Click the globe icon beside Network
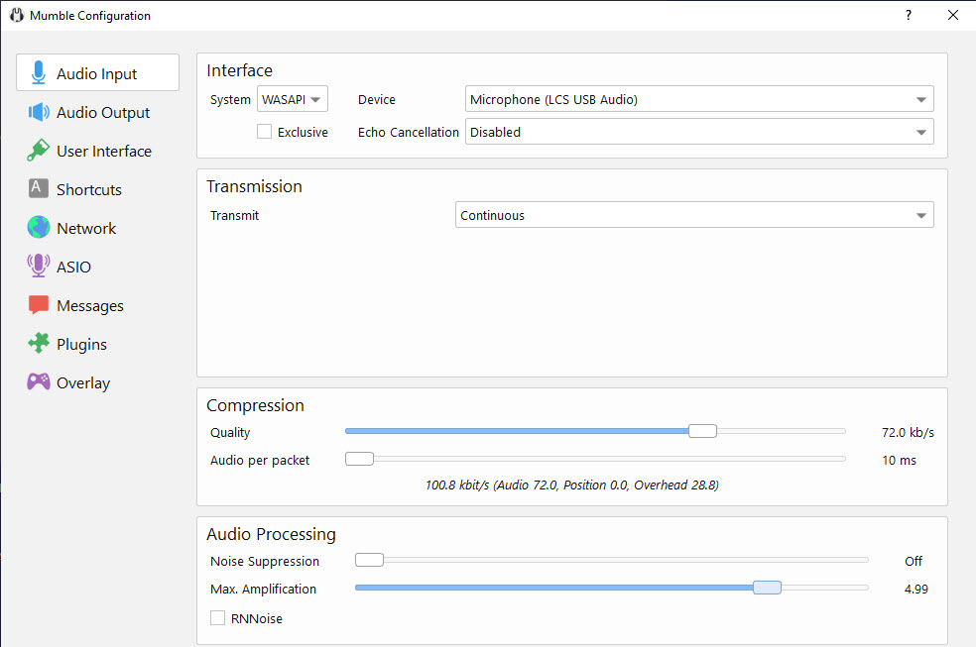This screenshot has height=647, width=976. 39,228
